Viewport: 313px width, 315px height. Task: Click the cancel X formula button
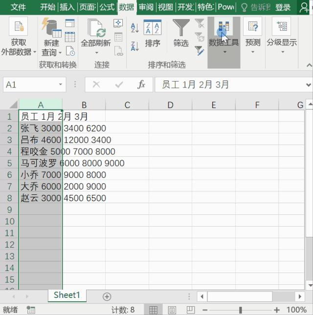pyautogui.click(x=96, y=84)
